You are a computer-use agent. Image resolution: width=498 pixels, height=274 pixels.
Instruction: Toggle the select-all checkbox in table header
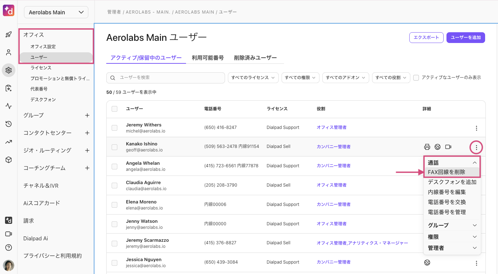pyautogui.click(x=114, y=109)
